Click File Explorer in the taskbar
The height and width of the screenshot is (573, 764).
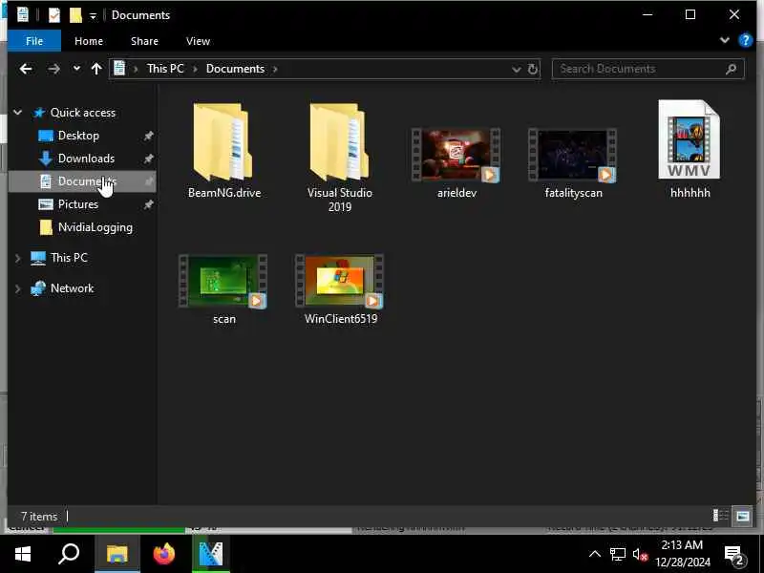[117, 554]
